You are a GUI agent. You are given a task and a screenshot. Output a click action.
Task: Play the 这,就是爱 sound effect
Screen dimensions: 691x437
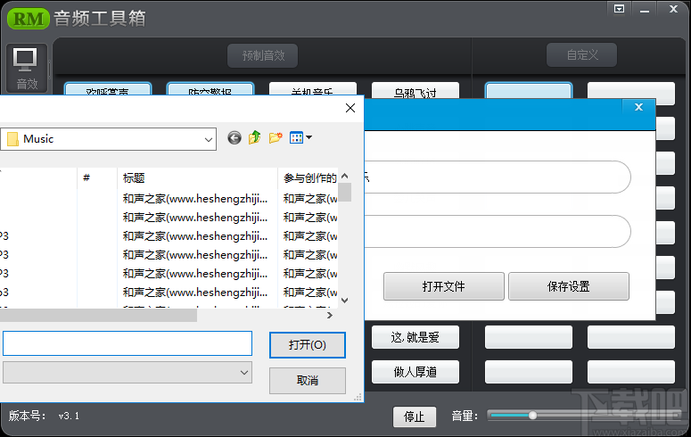tap(415, 337)
